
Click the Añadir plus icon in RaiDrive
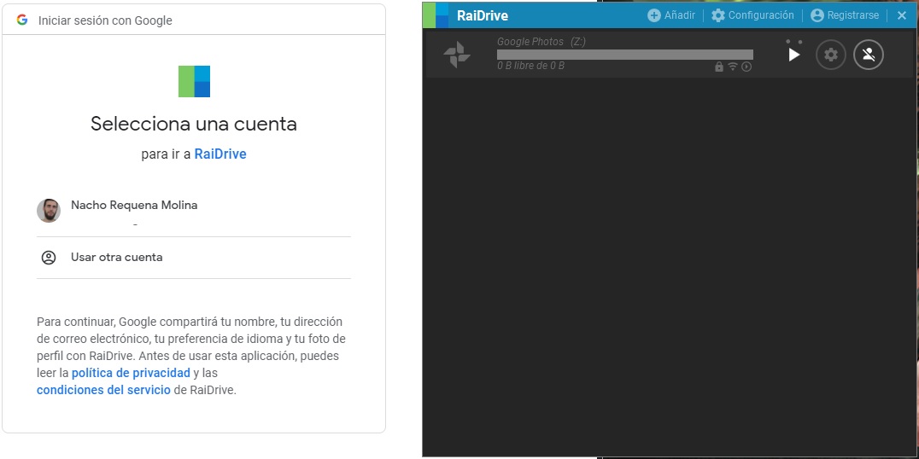point(654,16)
